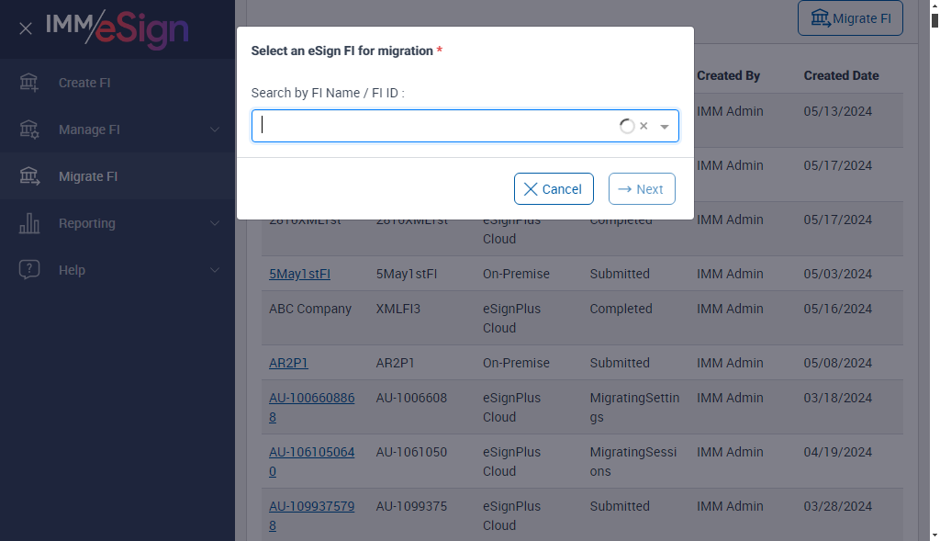This screenshot has height=541, width=940.
Task: Click the IMM eSign logo
Action: 117,28
